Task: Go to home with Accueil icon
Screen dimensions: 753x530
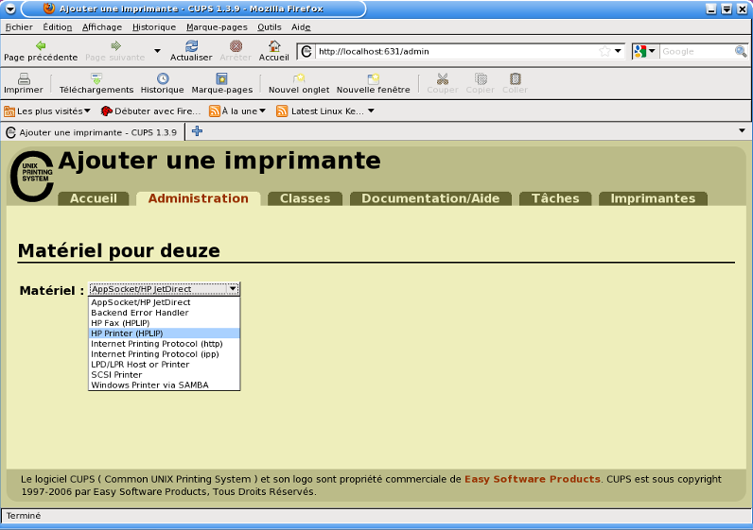Action: tap(274, 46)
